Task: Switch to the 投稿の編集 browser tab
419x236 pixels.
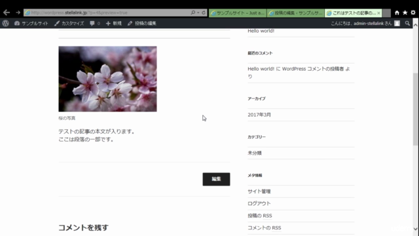Action: (x=295, y=13)
